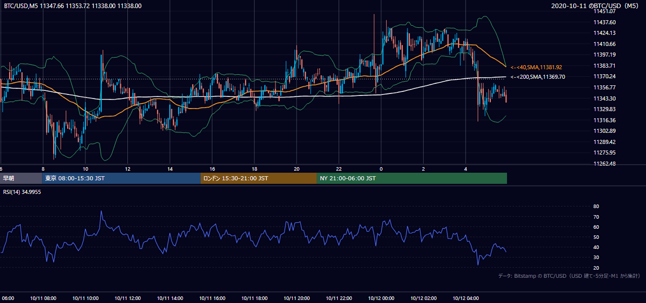
Task: Click the orange 40 SMA label 11381.92
Action: 536,67
